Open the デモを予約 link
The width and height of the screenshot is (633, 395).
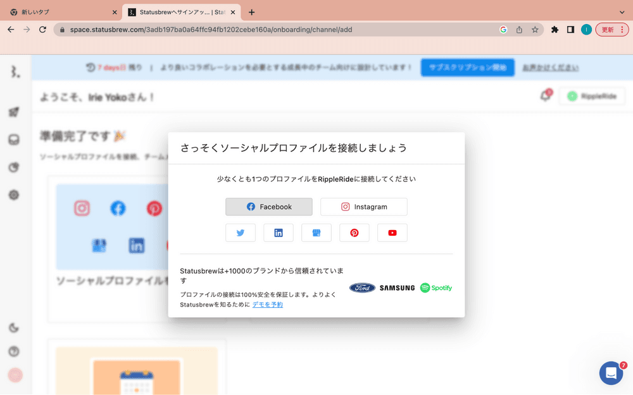(x=268, y=305)
